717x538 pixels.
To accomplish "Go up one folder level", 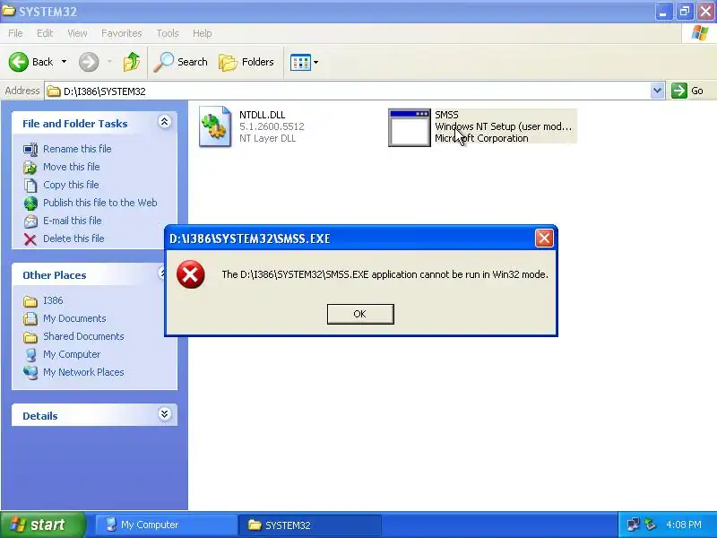I will tap(132, 62).
